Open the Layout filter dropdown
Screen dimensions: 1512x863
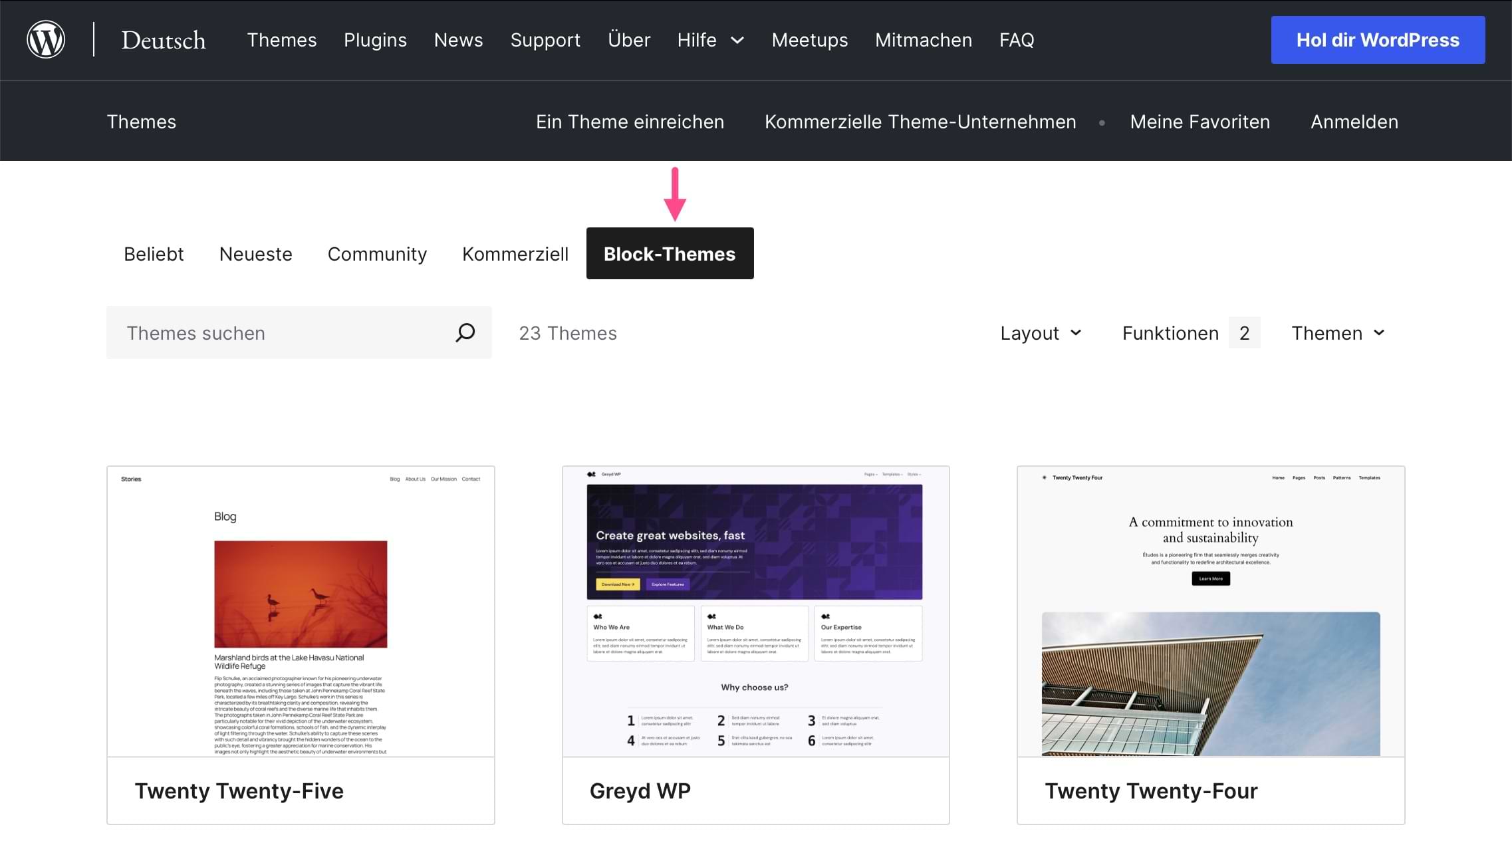tap(1041, 333)
